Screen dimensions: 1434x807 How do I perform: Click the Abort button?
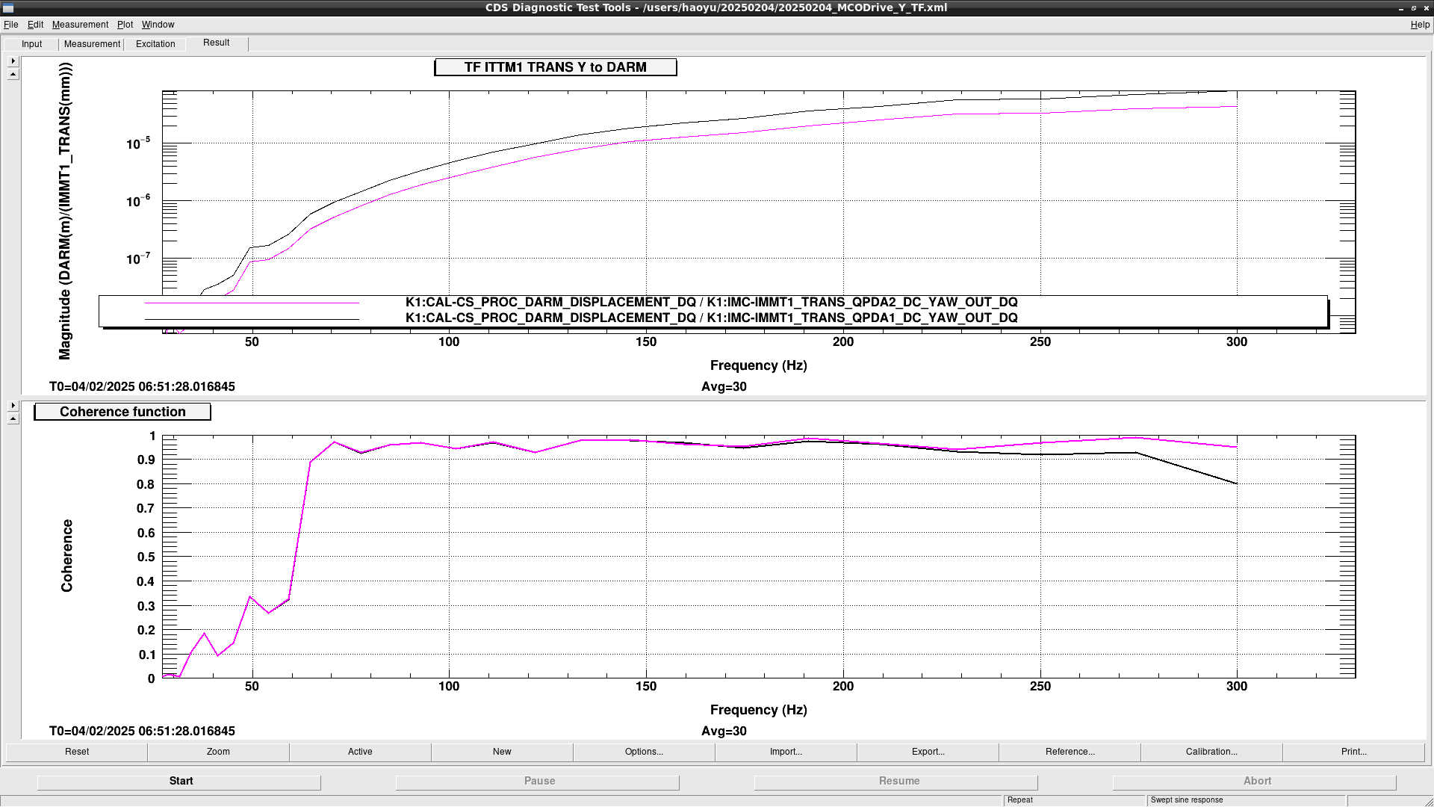click(x=1255, y=782)
